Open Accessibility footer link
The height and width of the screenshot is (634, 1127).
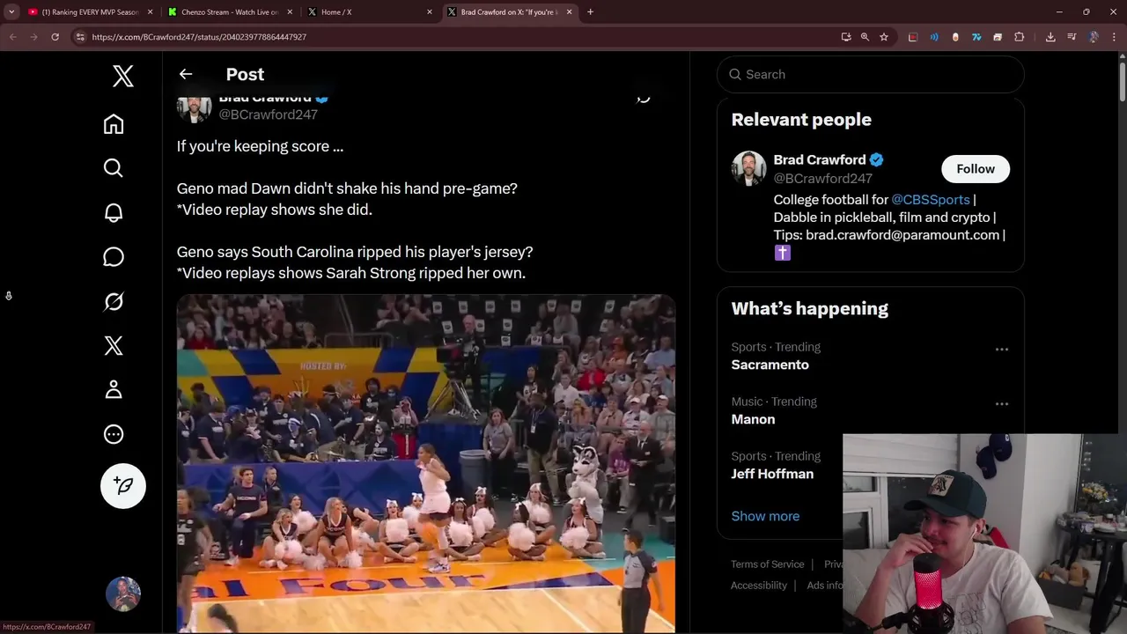click(x=758, y=586)
